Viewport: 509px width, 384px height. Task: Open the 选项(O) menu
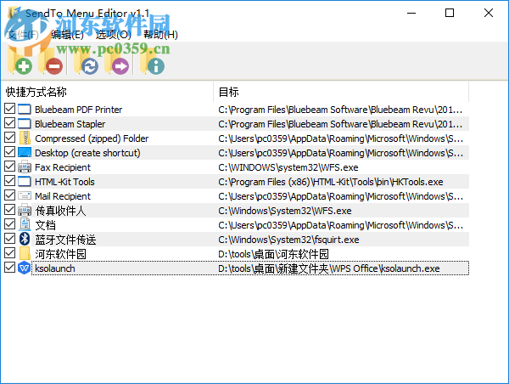point(113,35)
